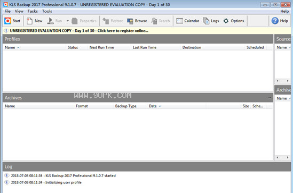Open the Calendar view
The height and width of the screenshot is (193, 293).
[187, 21]
